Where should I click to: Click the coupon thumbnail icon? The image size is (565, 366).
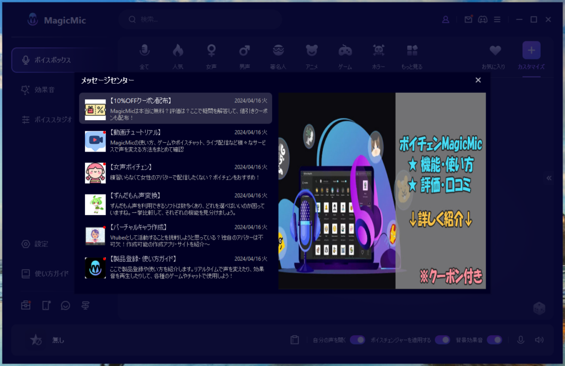95,110
